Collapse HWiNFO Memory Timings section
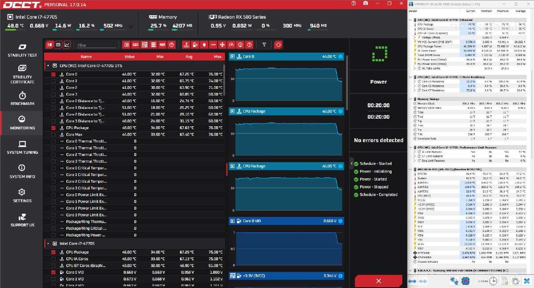 tap(410, 99)
